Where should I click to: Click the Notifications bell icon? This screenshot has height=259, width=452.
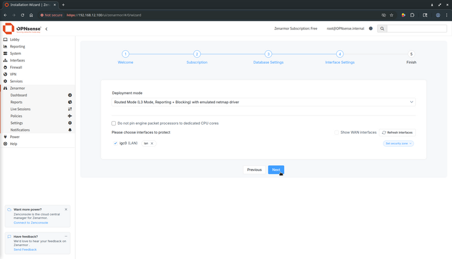tap(69, 130)
